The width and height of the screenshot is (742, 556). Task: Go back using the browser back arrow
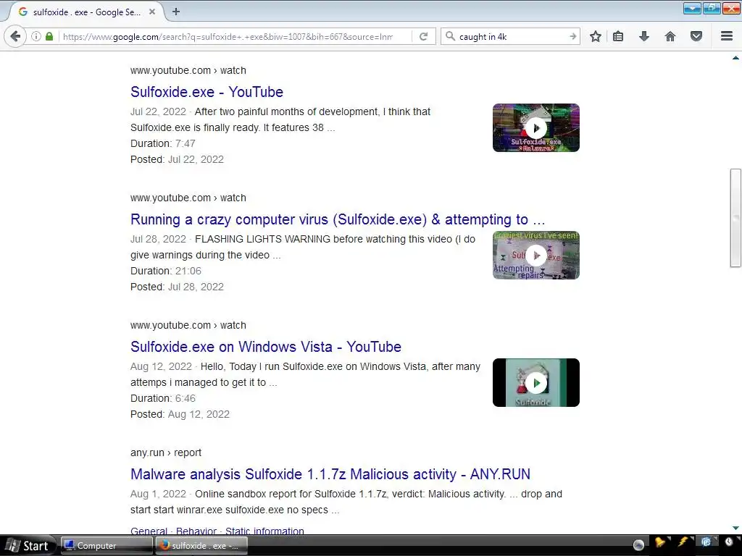tap(16, 36)
